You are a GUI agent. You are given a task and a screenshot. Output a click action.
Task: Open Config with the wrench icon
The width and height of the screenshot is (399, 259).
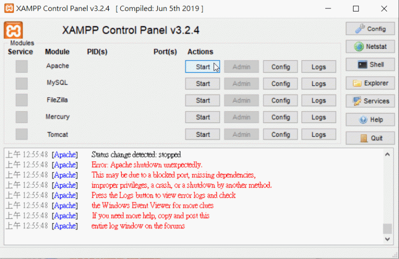point(370,29)
